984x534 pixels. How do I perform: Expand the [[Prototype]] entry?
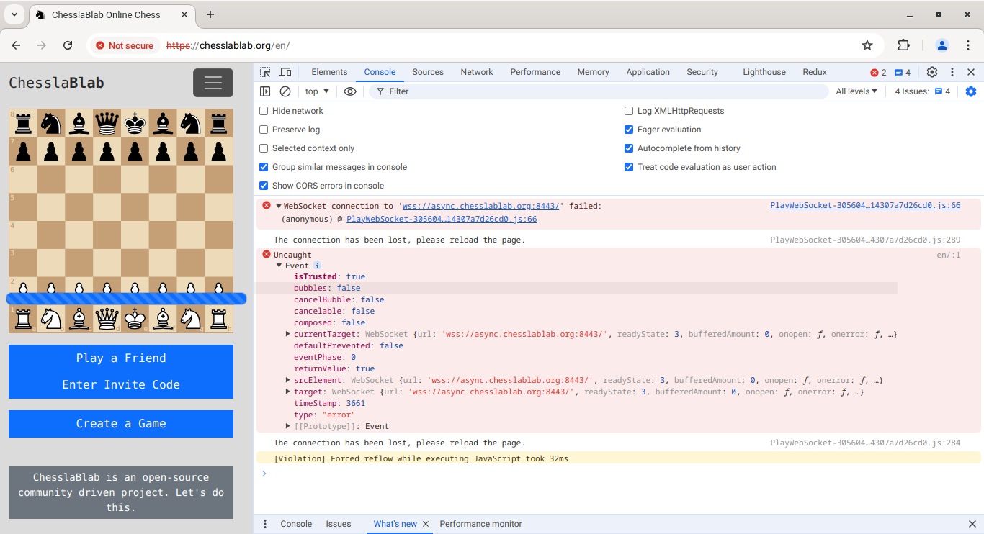(288, 426)
